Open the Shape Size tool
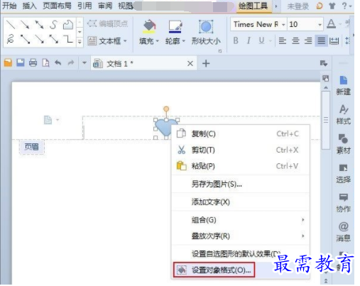Viewport: 360px width, 286px height. pyautogui.click(x=206, y=33)
